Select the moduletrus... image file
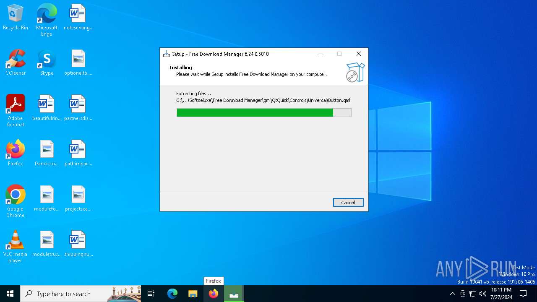 pos(47,244)
